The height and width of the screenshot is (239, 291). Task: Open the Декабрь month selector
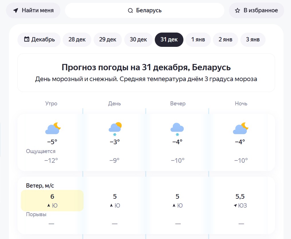39,40
